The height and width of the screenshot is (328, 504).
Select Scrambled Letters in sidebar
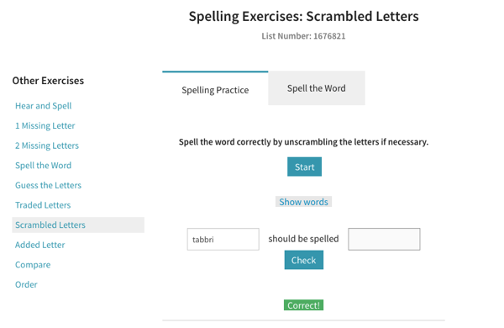click(78, 225)
